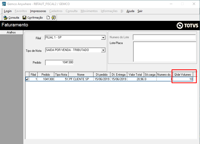Open the Cadastros menu
This screenshot has height=144, width=200.
click(56, 11)
